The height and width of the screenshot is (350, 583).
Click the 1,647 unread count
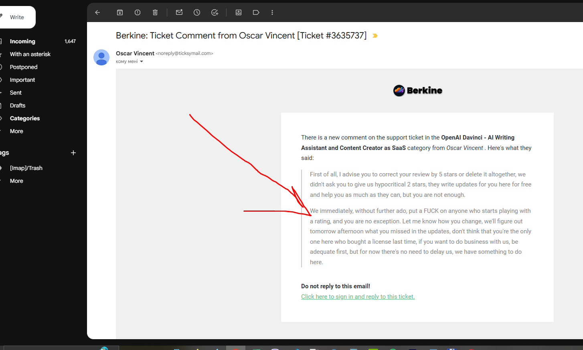(70, 41)
